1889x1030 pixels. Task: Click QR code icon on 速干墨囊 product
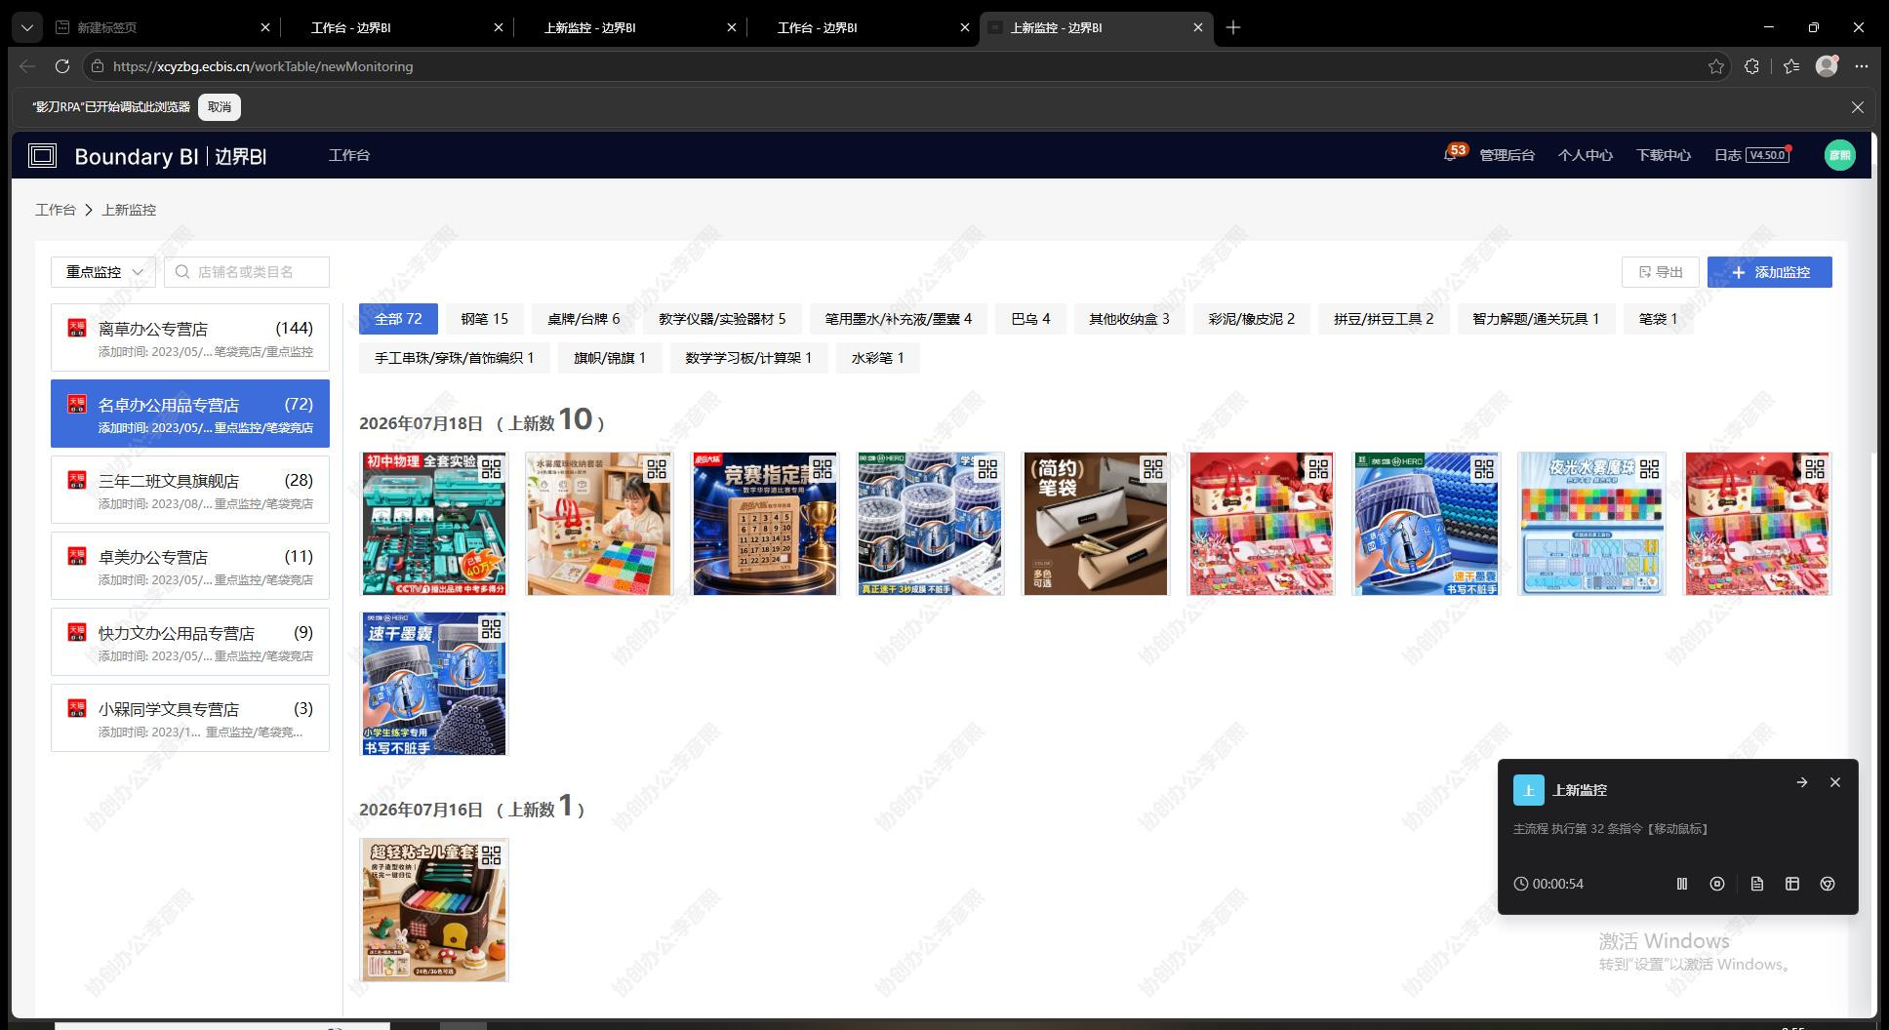(x=491, y=629)
